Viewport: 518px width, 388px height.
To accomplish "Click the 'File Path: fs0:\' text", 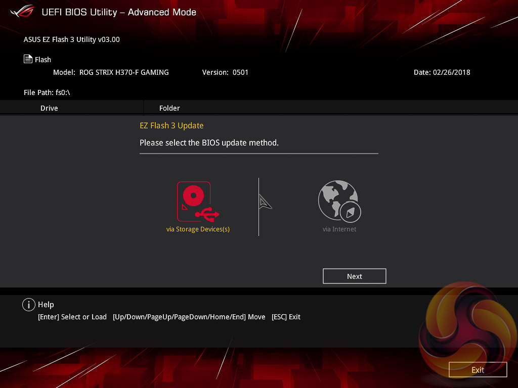I will (x=47, y=92).
